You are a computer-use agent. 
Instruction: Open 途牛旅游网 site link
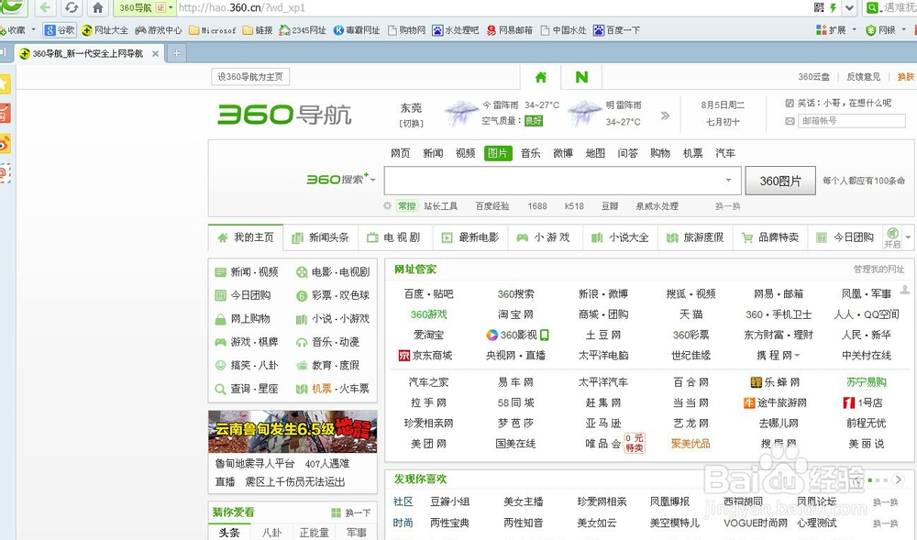coord(775,402)
